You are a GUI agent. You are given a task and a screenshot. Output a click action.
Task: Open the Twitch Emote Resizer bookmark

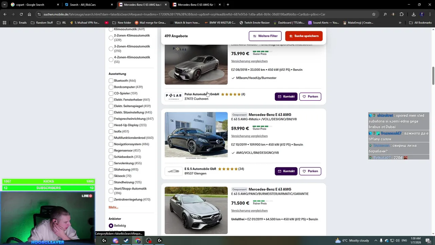point(255,23)
